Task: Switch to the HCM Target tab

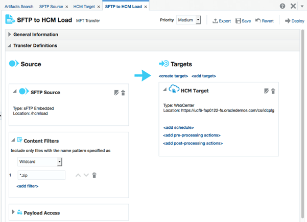Action: coord(84,7)
